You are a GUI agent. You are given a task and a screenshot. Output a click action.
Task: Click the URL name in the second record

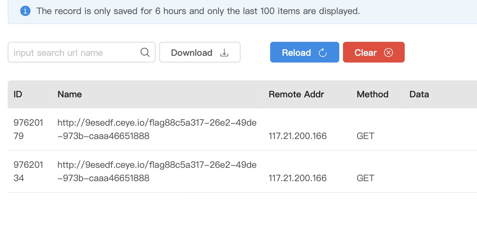(157, 172)
